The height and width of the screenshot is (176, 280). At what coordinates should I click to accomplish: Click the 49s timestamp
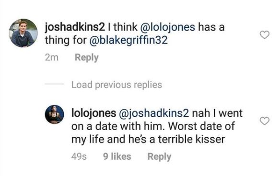(79, 156)
